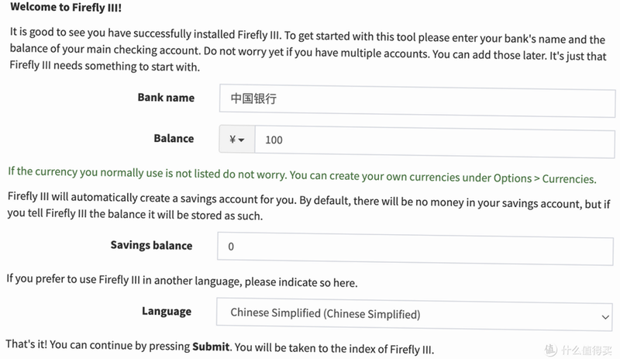The image size is (620, 359).
Task: Open the Language dropdown
Action: 415,315
